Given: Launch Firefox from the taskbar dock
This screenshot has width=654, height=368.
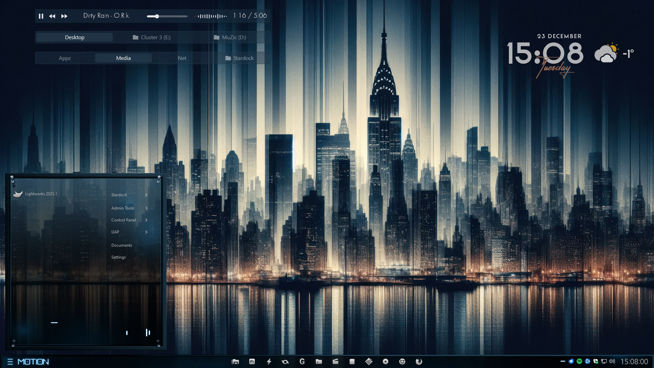Looking at the screenshot, I should [x=419, y=362].
